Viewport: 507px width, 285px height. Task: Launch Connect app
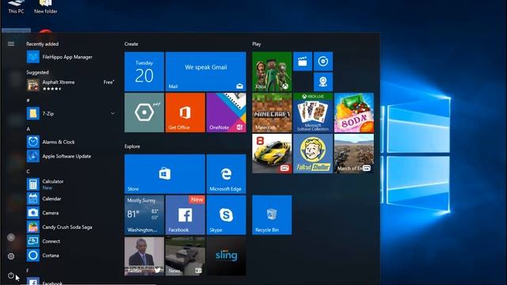tap(71, 241)
